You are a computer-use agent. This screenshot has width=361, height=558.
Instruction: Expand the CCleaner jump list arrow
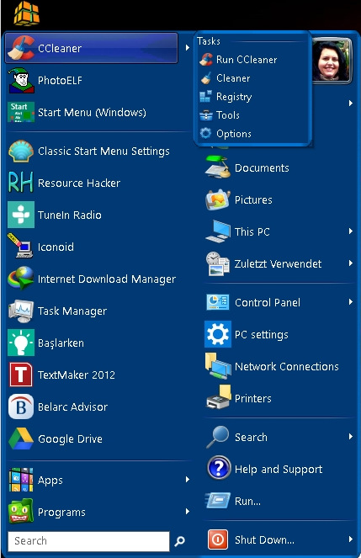coord(188,47)
